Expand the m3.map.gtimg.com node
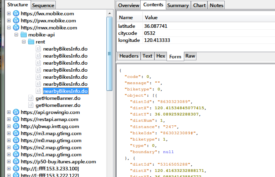 pos(9,134)
